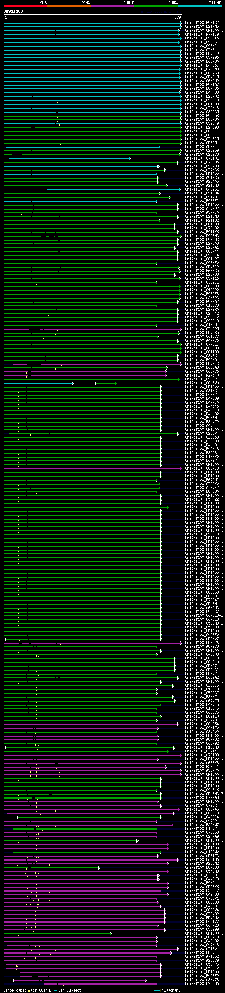Select the UniRef100_D0ABH3 label
This screenshot has height=993, width=225.
coord(202,236)
